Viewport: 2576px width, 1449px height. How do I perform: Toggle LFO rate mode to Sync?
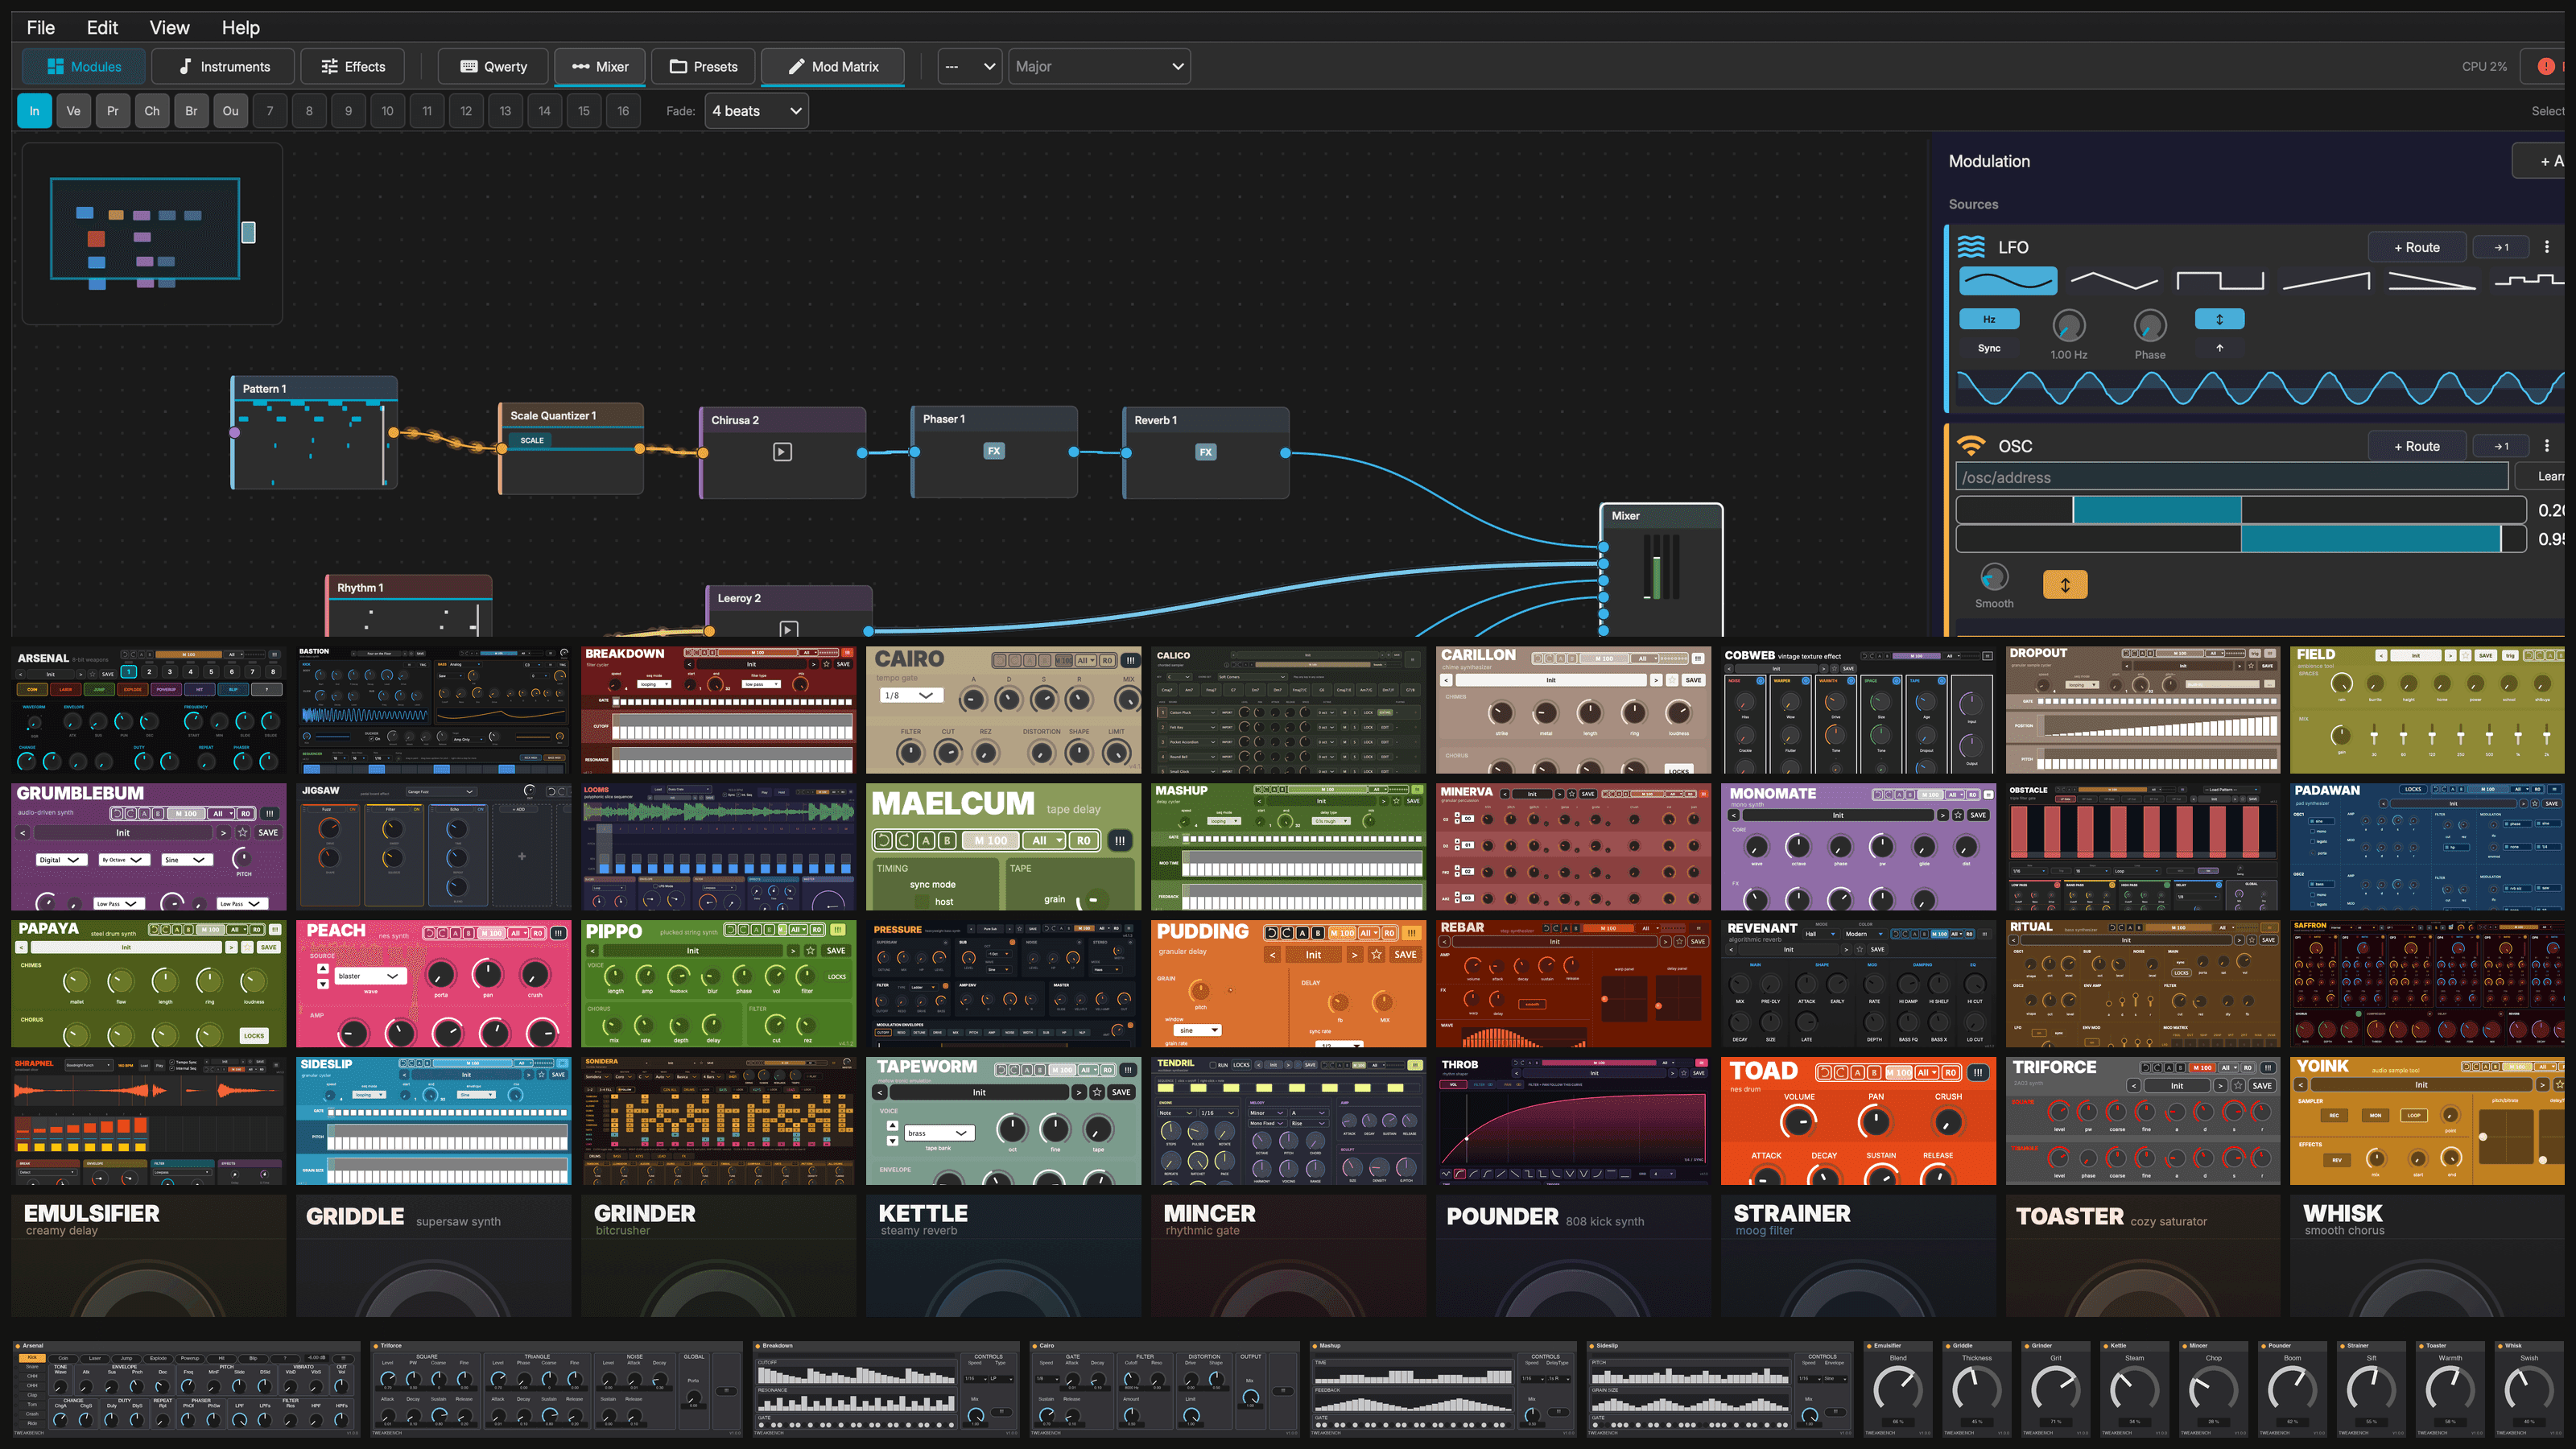tap(1989, 348)
